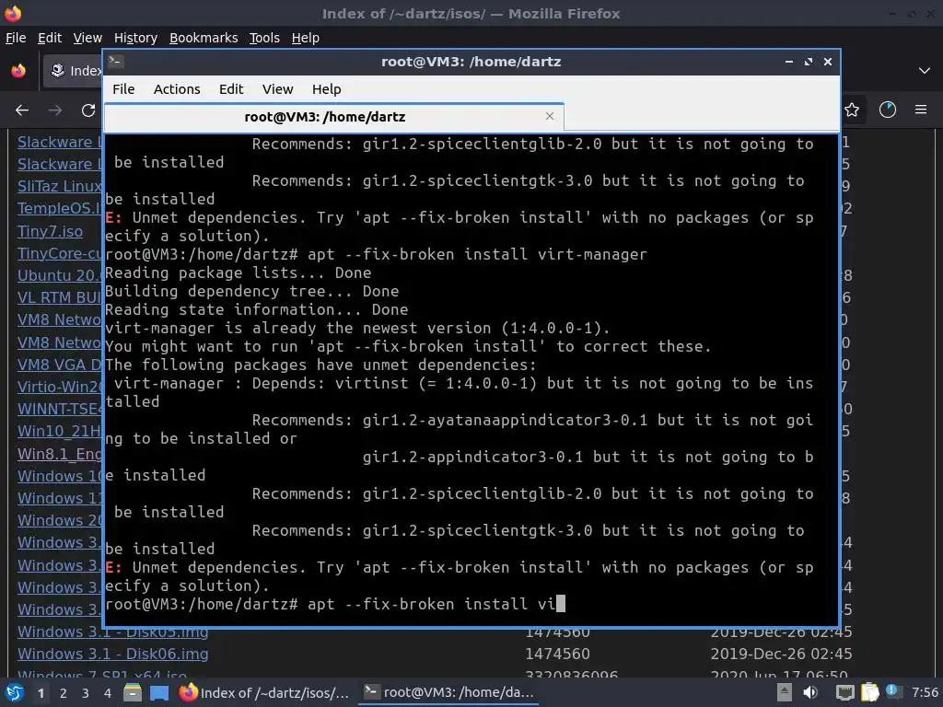The height and width of the screenshot is (707, 943).
Task: Open the TempleOS ISO link
Action: (60, 209)
